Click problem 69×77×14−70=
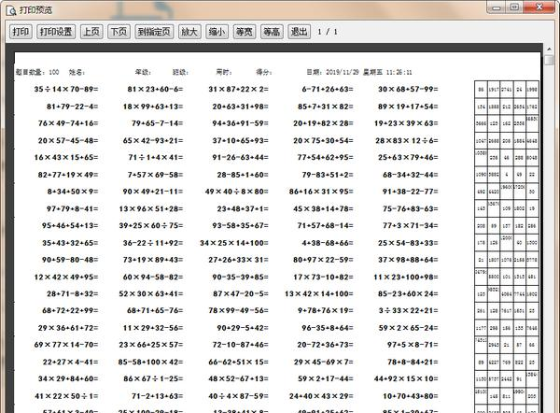The image size is (560, 413). click(66, 345)
